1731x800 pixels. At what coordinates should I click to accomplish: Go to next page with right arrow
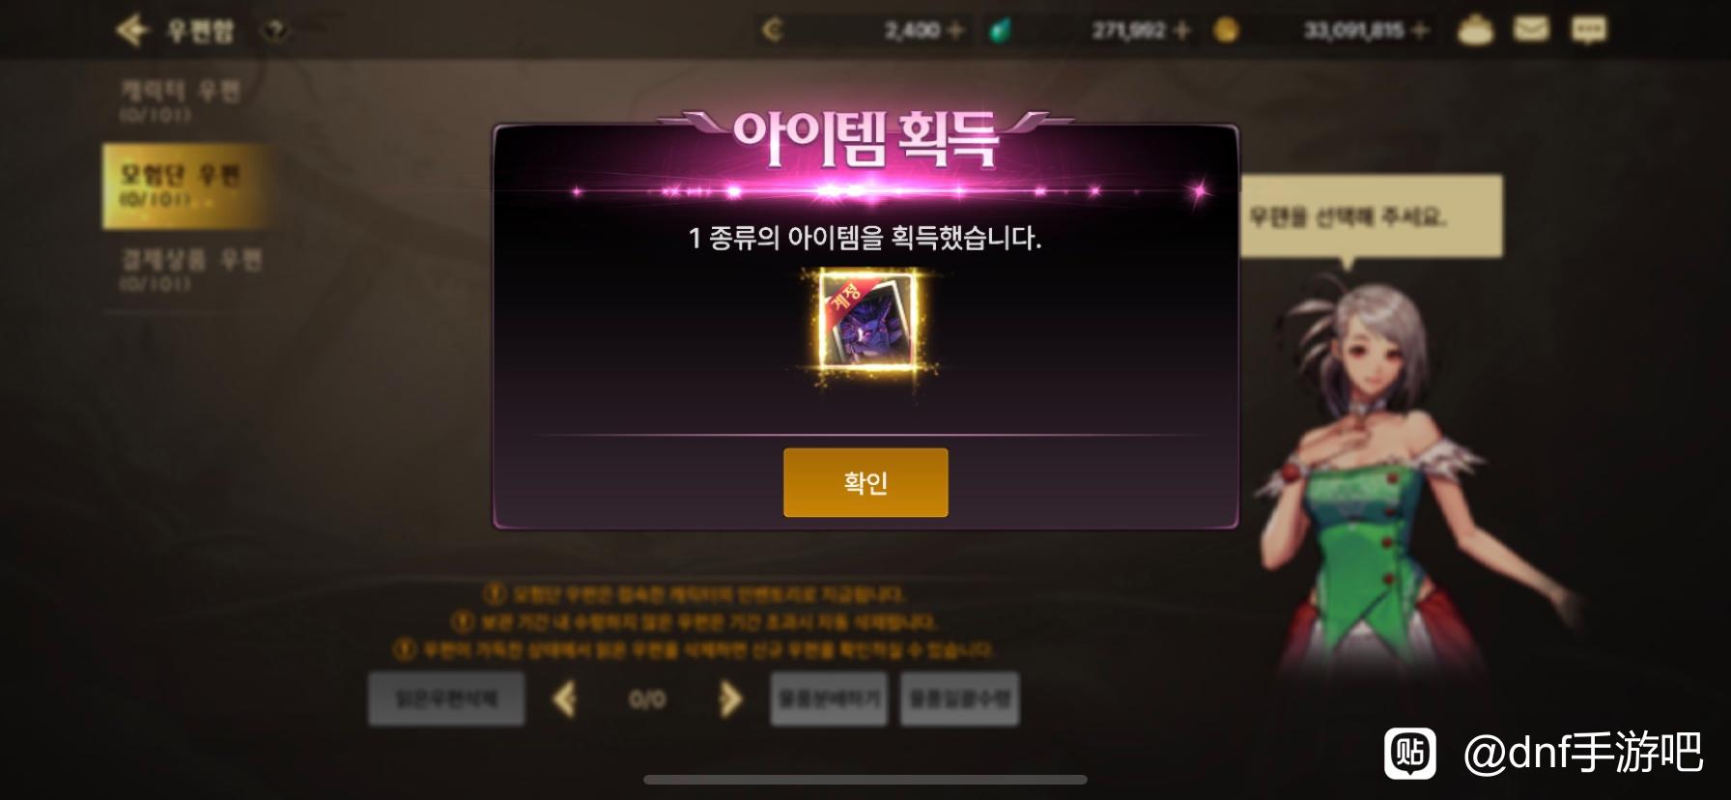[730, 699]
